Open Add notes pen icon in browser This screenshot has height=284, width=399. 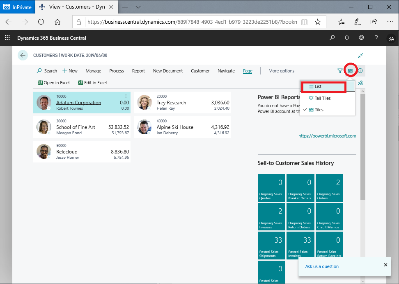coord(358,22)
